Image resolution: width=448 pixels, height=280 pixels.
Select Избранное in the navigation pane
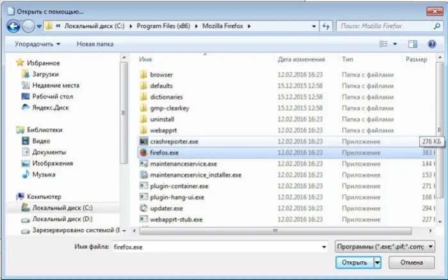click(43, 63)
